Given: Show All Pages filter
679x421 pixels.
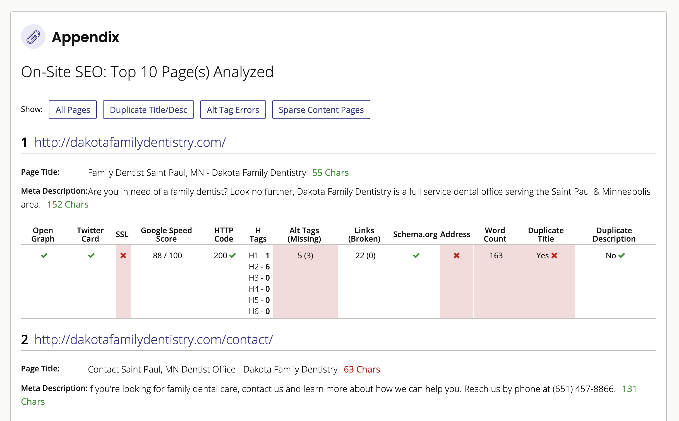Looking at the screenshot, I should pos(73,109).
